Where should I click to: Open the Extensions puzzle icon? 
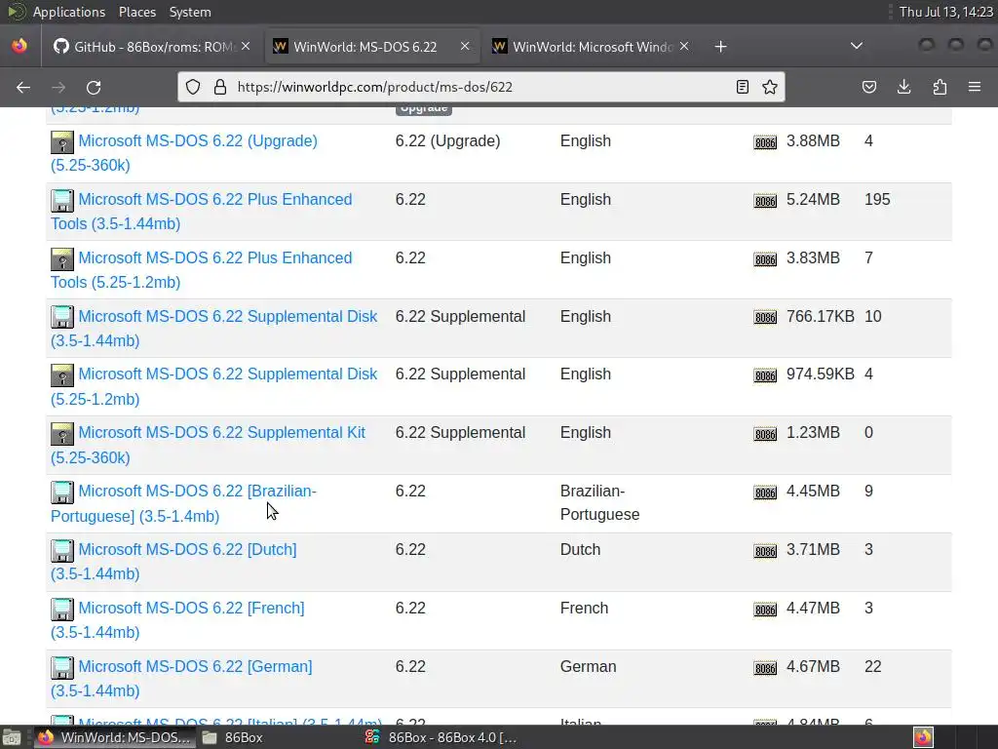pyautogui.click(x=940, y=87)
